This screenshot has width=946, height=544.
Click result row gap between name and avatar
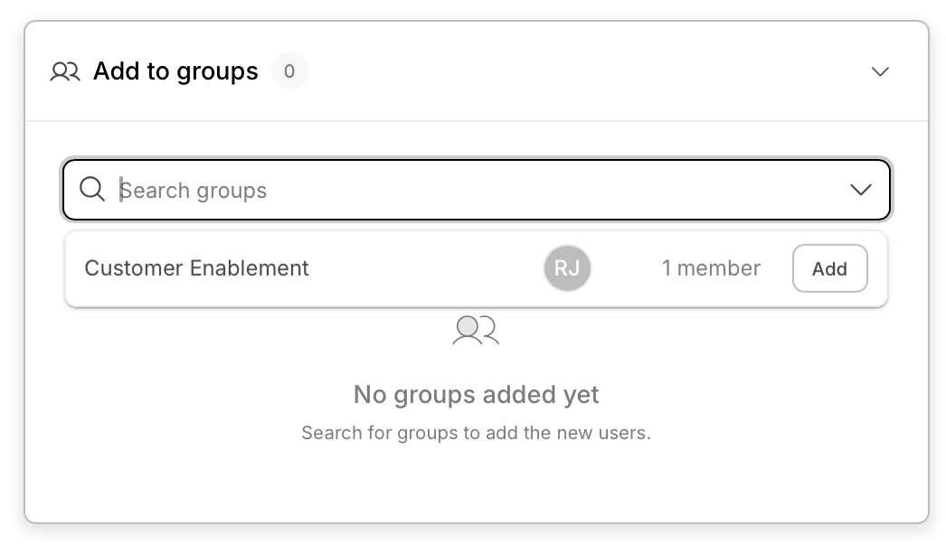[x=425, y=268]
